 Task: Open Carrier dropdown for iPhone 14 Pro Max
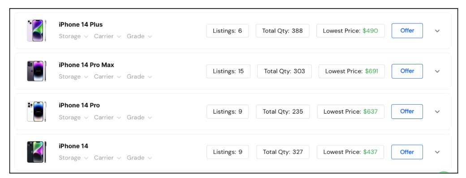point(108,76)
